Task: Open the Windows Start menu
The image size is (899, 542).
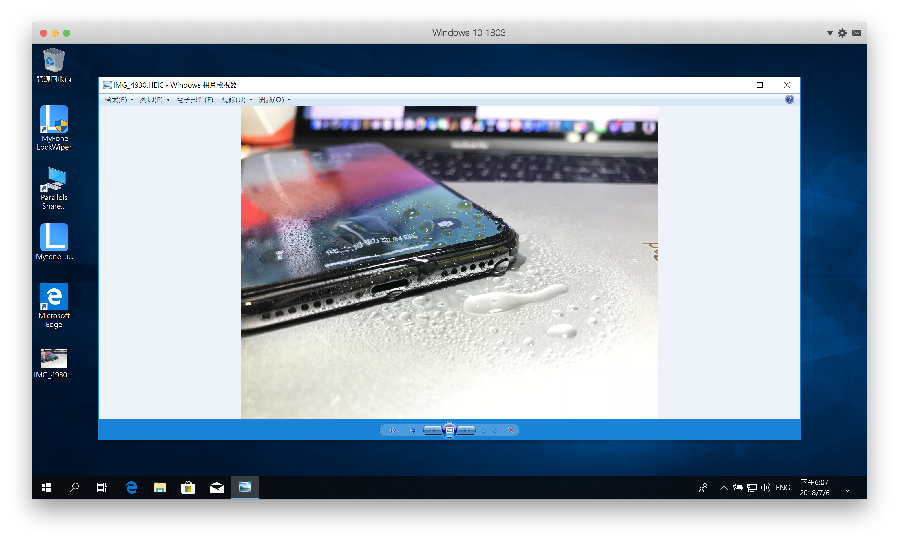Action: [46, 487]
